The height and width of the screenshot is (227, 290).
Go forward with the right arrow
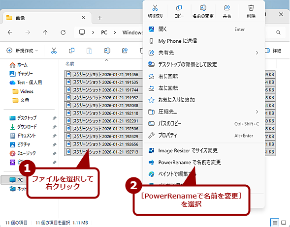point(28,32)
